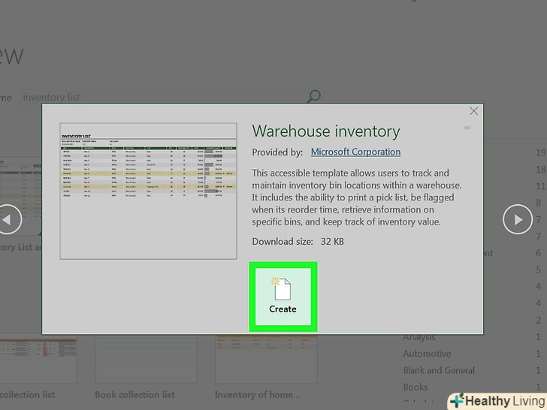This screenshot has width=547, height=410.
Task: Click the small pin icon in dialog
Action: (467, 128)
